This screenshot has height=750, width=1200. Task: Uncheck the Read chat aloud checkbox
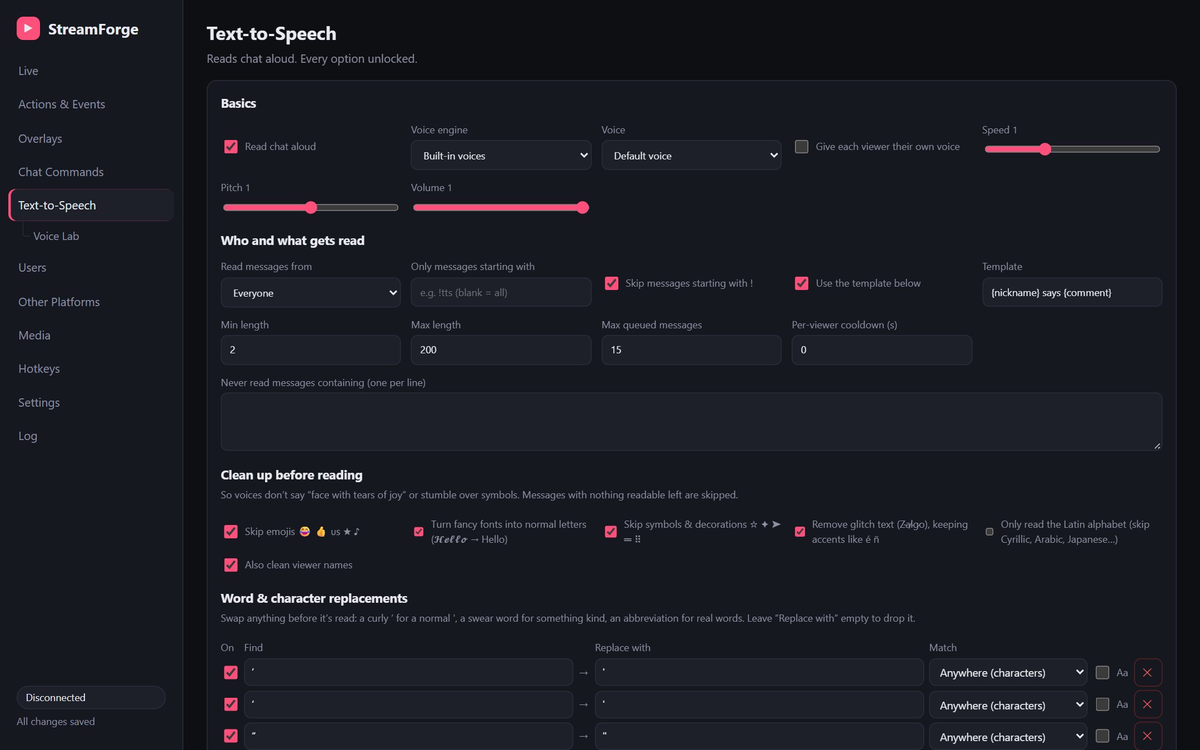[x=231, y=147]
